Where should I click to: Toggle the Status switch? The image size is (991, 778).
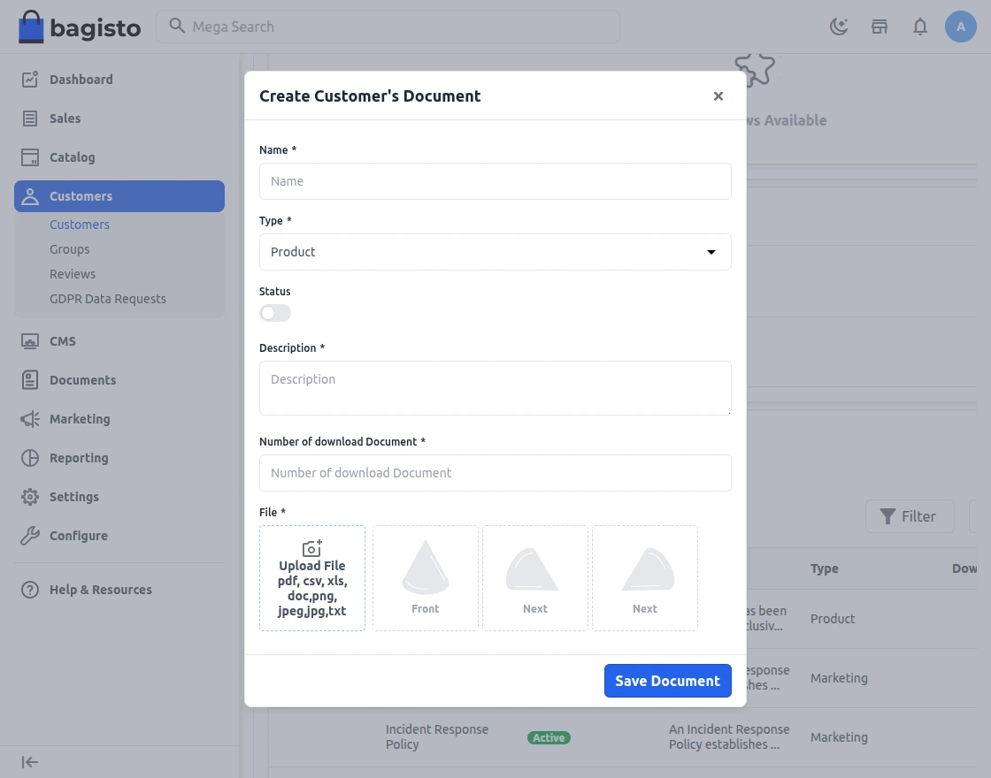click(x=275, y=313)
